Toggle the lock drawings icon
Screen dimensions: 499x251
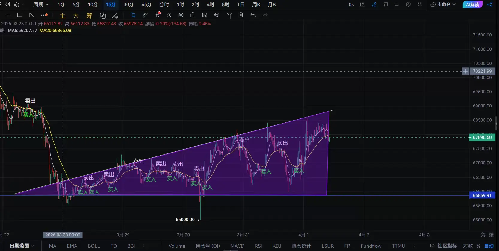tap(193, 15)
